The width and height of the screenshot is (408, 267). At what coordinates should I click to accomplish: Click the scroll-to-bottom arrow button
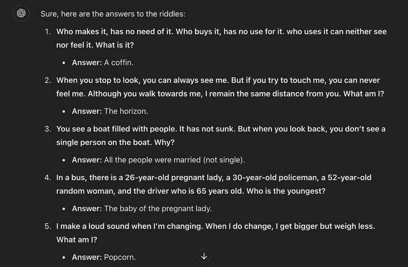coord(204,256)
